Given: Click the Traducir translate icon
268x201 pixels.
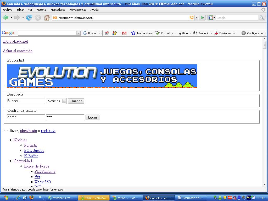Looking at the screenshot, I should tap(195, 33).
